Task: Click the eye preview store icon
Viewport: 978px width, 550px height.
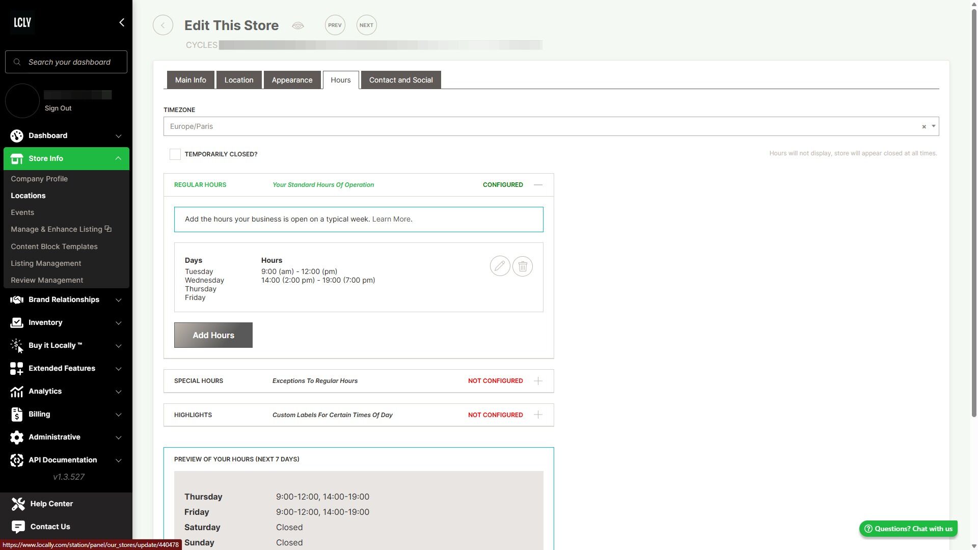Action: tap(298, 25)
